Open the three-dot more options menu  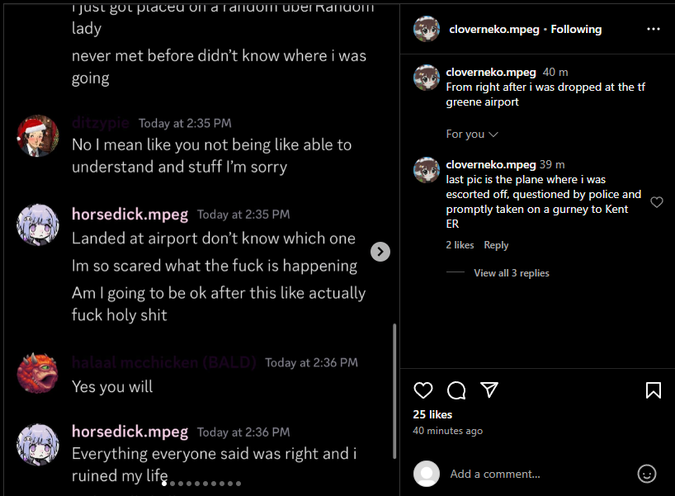coord(653,29)
